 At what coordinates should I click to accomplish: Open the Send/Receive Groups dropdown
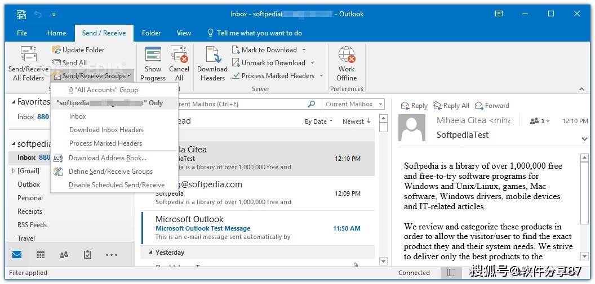click(x=92, y=76)
